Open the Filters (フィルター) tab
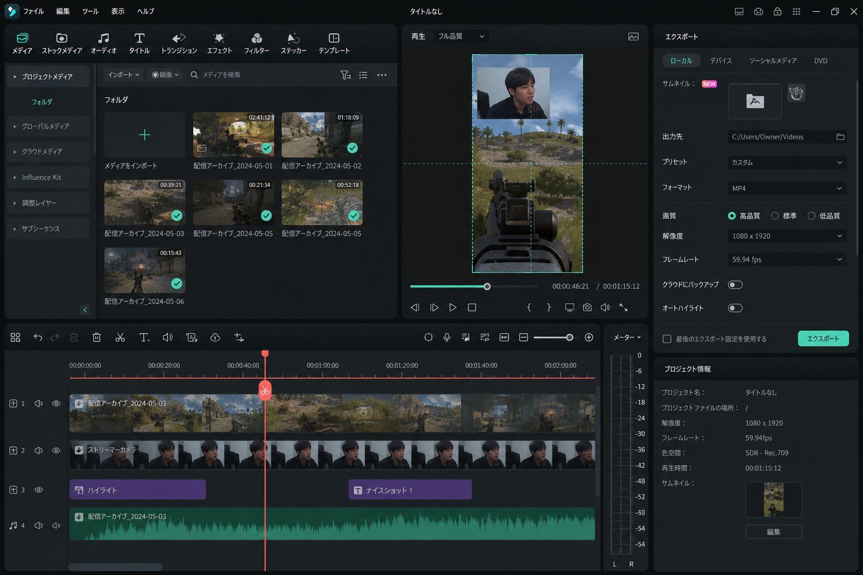Screen dimensions: 863x575 (256, 43)
